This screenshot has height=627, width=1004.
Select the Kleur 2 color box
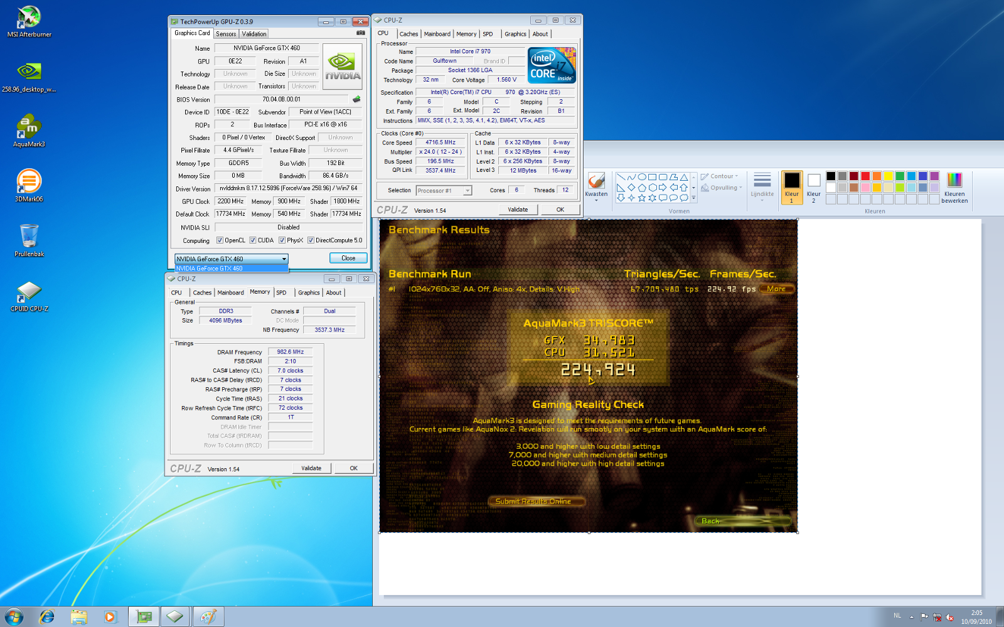814,187
